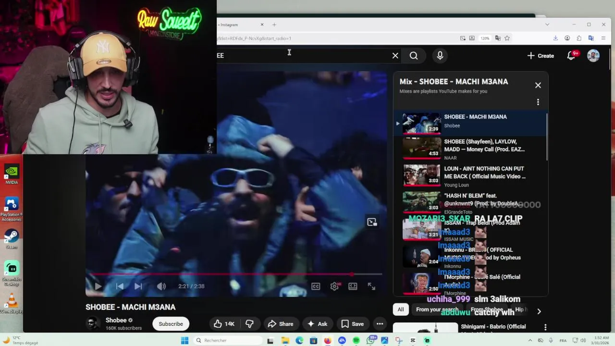Open YouTube notifications bell
The height and width of the screenshot is (346, 615).
tap(571, 56)
